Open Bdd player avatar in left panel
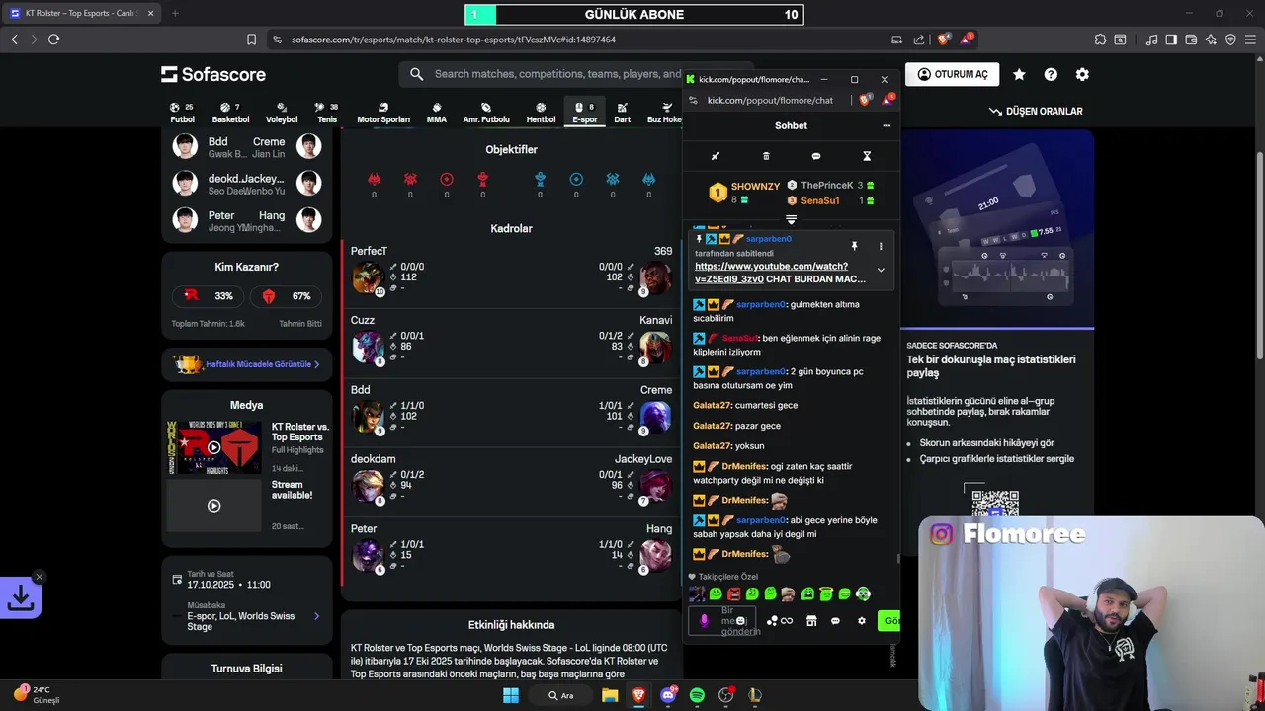This screenshot has width=1265, height=711. tap(185, 146)
